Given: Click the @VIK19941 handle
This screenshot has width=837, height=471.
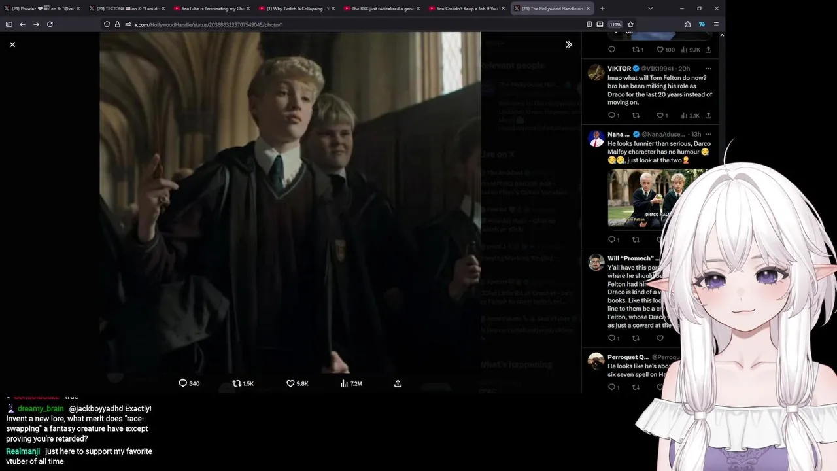Looking at the screenshot, I should 658,69.
